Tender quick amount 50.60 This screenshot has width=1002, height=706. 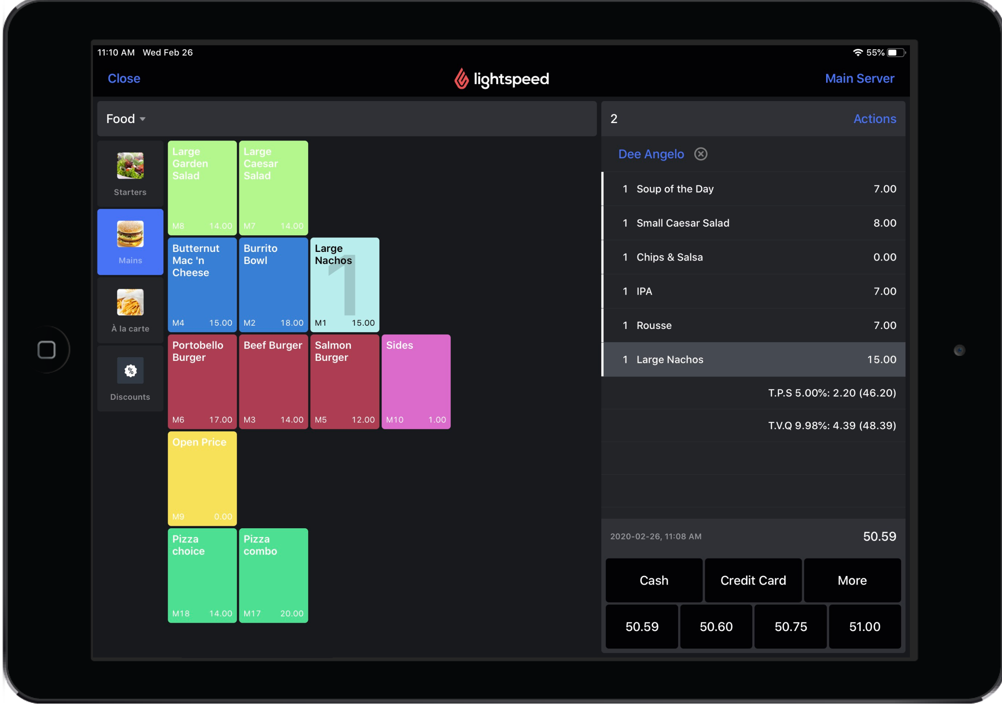tap(716, 626)
